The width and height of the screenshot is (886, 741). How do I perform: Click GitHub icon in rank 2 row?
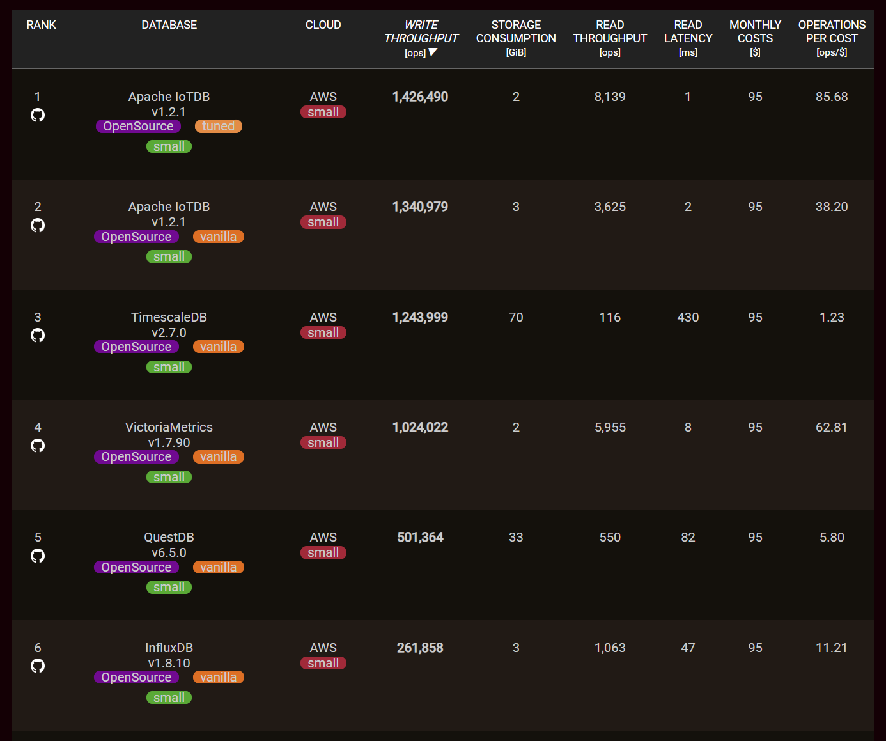(38, 225)
